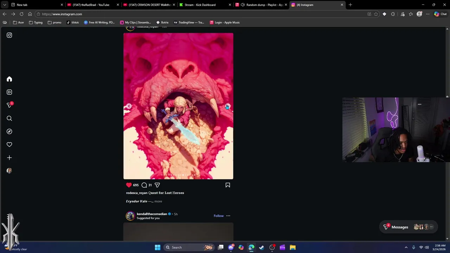
Task: Open tab search dropdown at top-left
Action: click(4, 5)
